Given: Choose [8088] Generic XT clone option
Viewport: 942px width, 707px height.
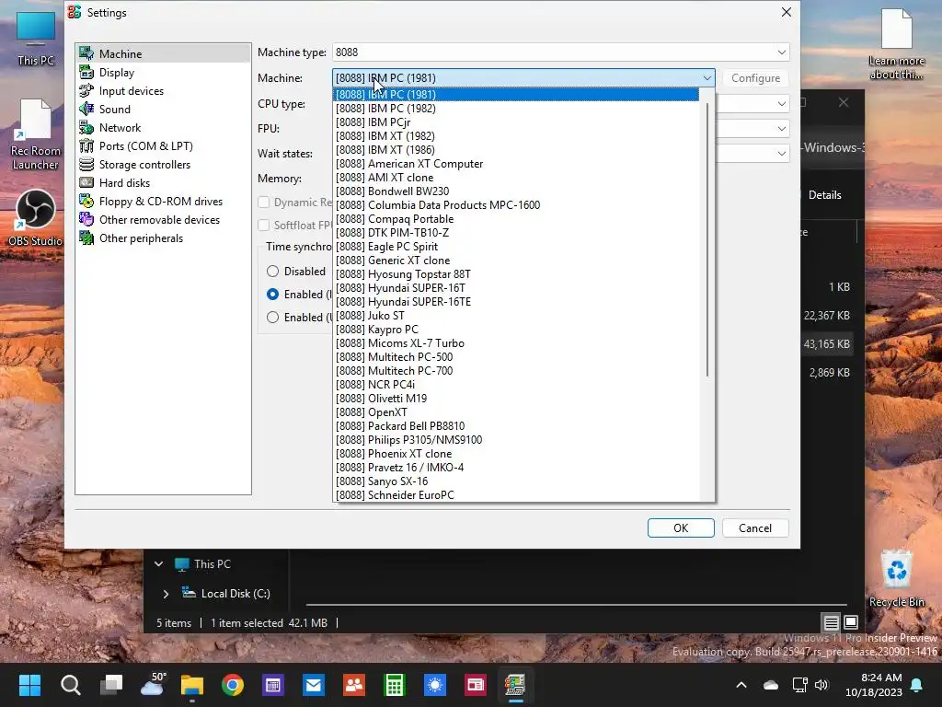Looking at the screenshot, I should click(517, 261).
